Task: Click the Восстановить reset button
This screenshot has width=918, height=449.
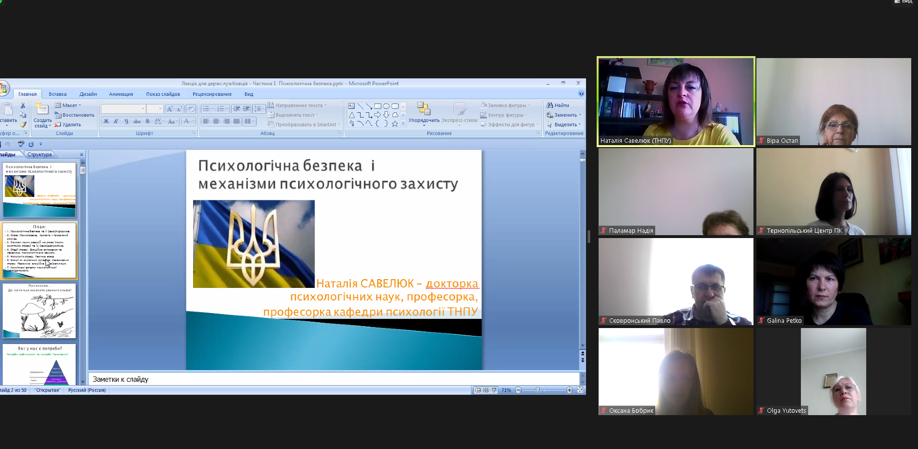Action: (75, 115)
